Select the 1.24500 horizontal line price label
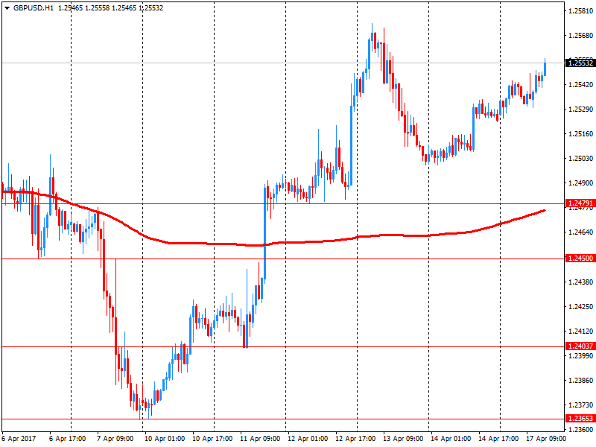Image resolution: width=596 pixels, height=447 pixels. (580, 259)
